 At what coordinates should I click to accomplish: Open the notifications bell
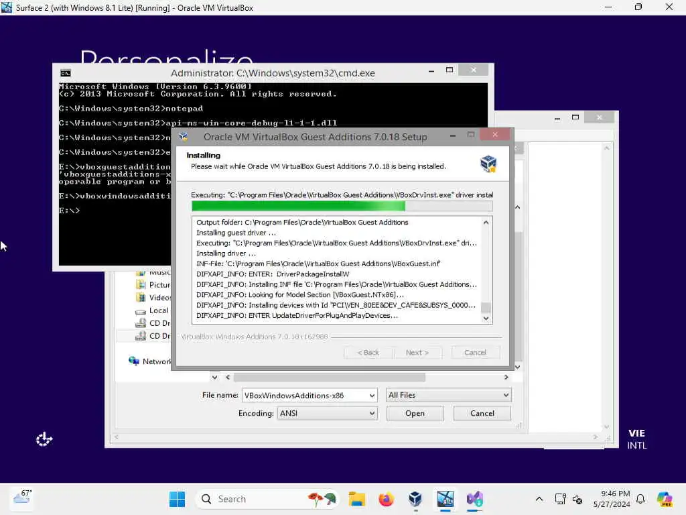coord(640,499)
